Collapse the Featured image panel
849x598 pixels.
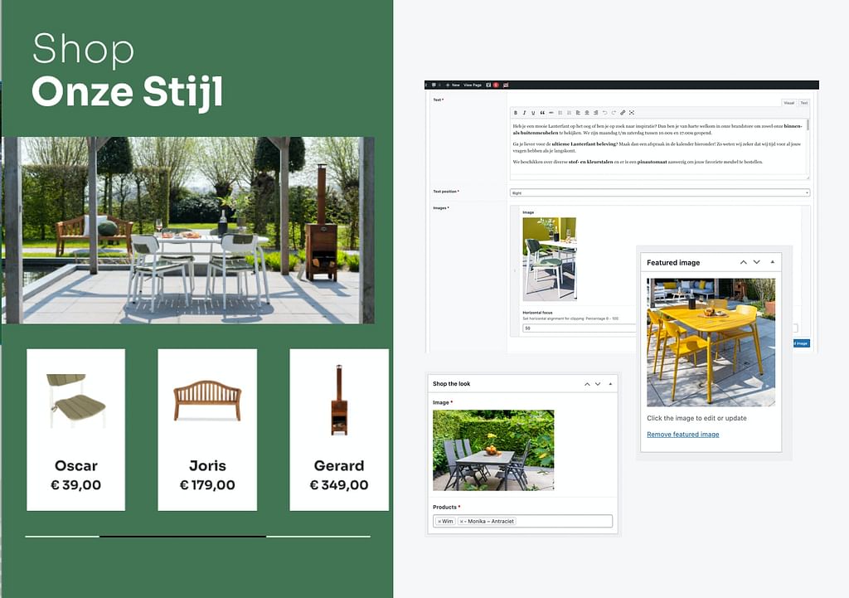(773, 262)
